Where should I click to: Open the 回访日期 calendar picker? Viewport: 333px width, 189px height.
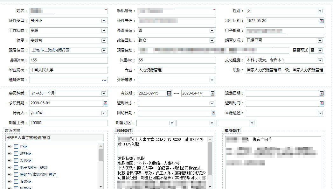pos(213,113)
